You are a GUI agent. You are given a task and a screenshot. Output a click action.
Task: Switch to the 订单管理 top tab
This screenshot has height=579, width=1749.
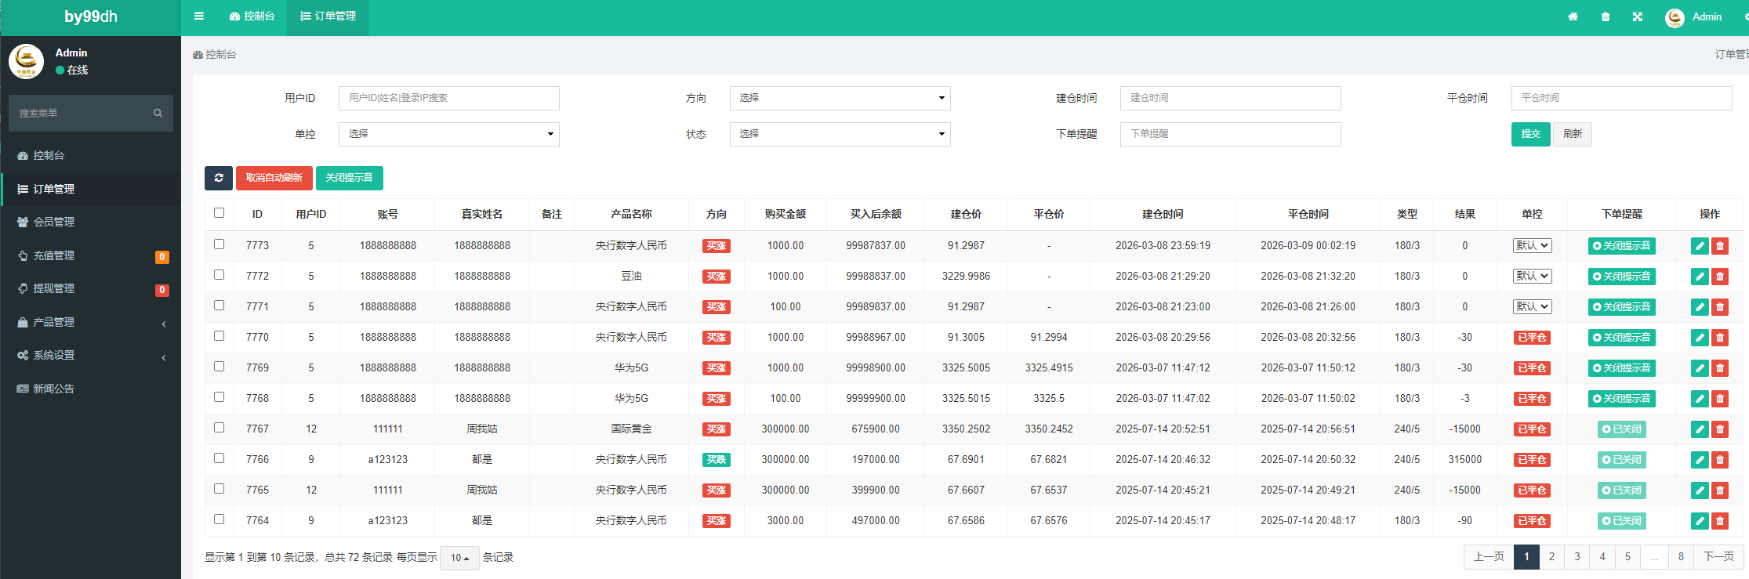[x=328, y=16]
